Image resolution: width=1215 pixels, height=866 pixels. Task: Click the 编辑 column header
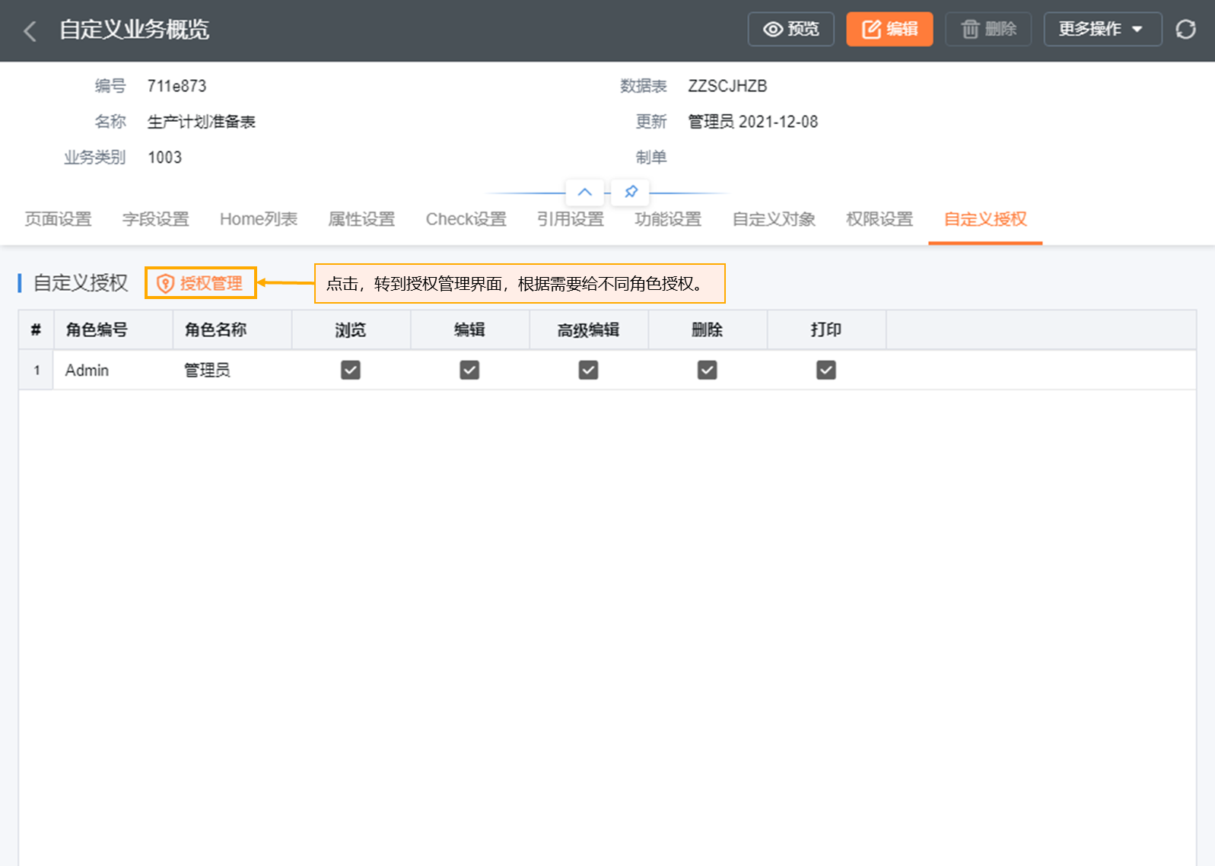point(469,330)
